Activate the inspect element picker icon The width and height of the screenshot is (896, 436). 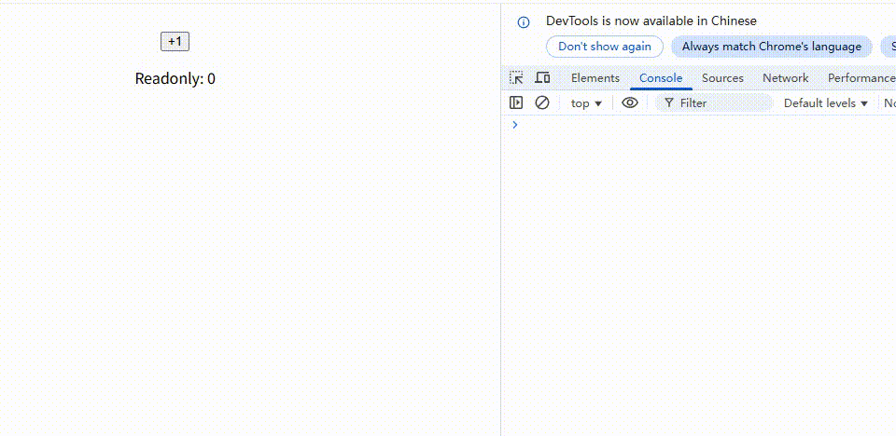516,77
